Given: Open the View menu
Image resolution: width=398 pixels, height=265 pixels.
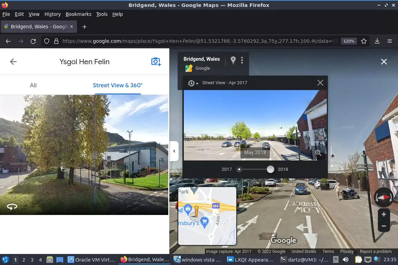Looking at the screenshot, I should pos(34,14).
